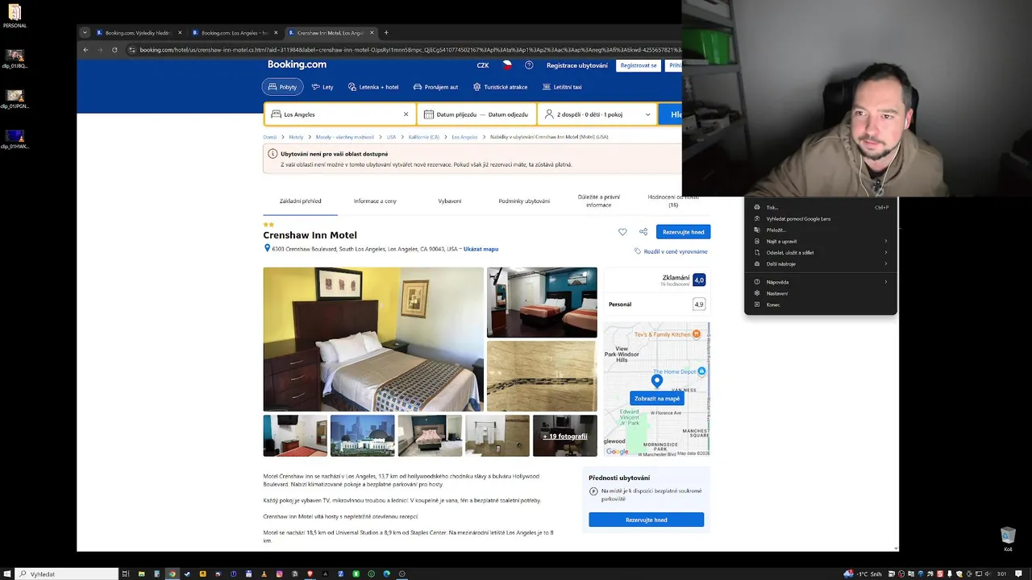This screenshot has width=1032, height=580.
Task: Click Registrace ubytování link
Action: coord(577,65)
